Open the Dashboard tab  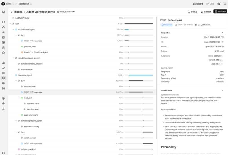198,4
